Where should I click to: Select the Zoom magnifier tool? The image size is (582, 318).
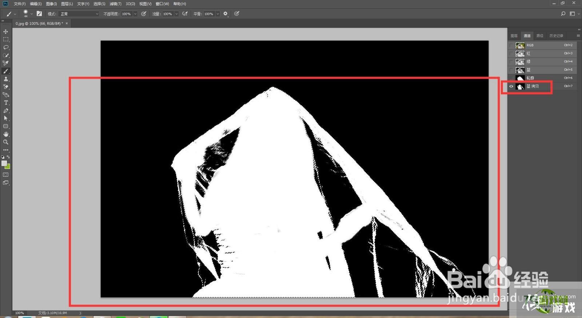coord(5,142)
